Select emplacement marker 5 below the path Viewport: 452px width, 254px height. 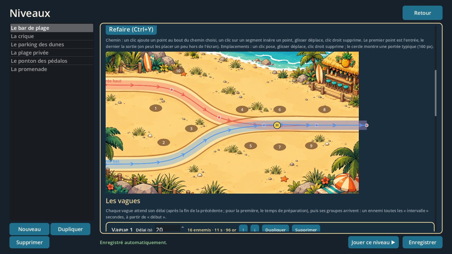tap(251, 146)
